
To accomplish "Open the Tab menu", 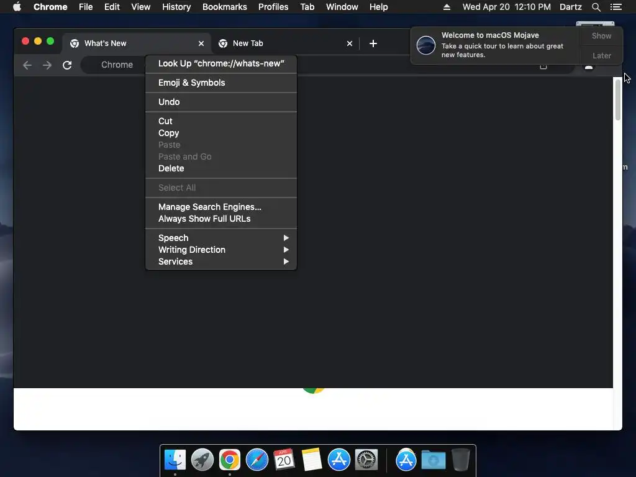I will point(307,7).
